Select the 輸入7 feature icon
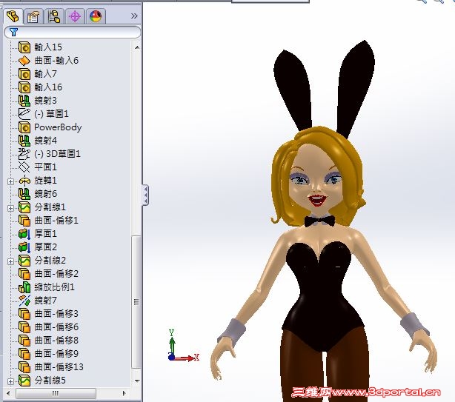Image resolution: width=455 pixels, height=402 pixels. point(24,74)
